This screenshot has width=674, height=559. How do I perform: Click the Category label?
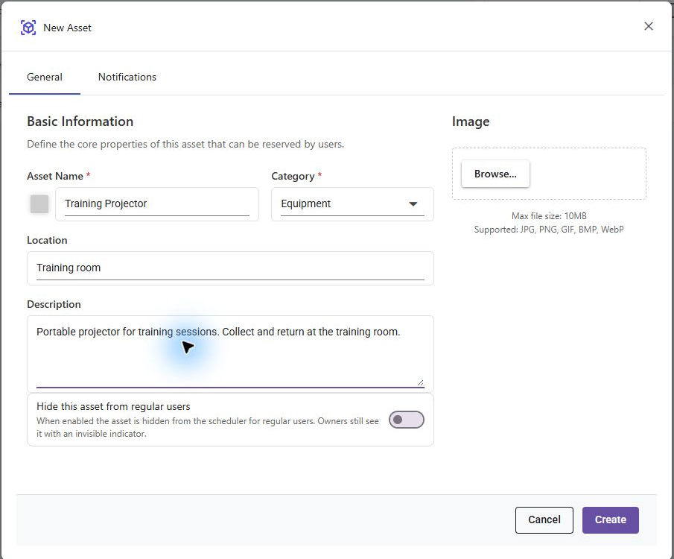[293, 176]
